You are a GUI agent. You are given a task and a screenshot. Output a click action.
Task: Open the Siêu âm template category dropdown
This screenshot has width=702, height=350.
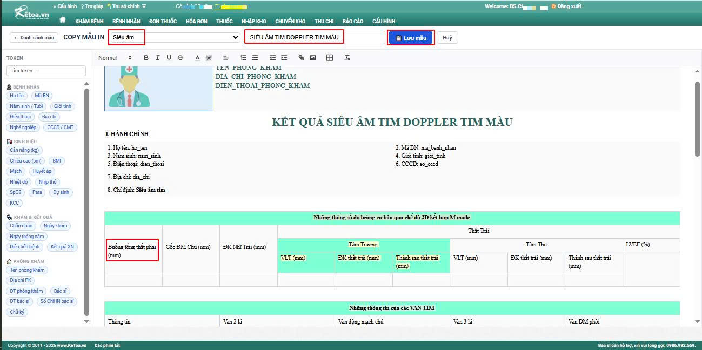point(175,37)
